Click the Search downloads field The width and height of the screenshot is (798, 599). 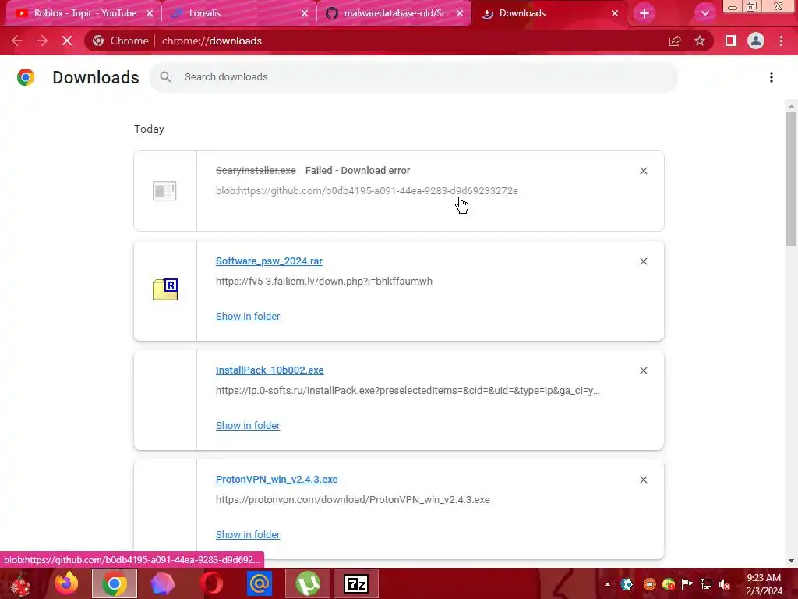coord(414,77)
